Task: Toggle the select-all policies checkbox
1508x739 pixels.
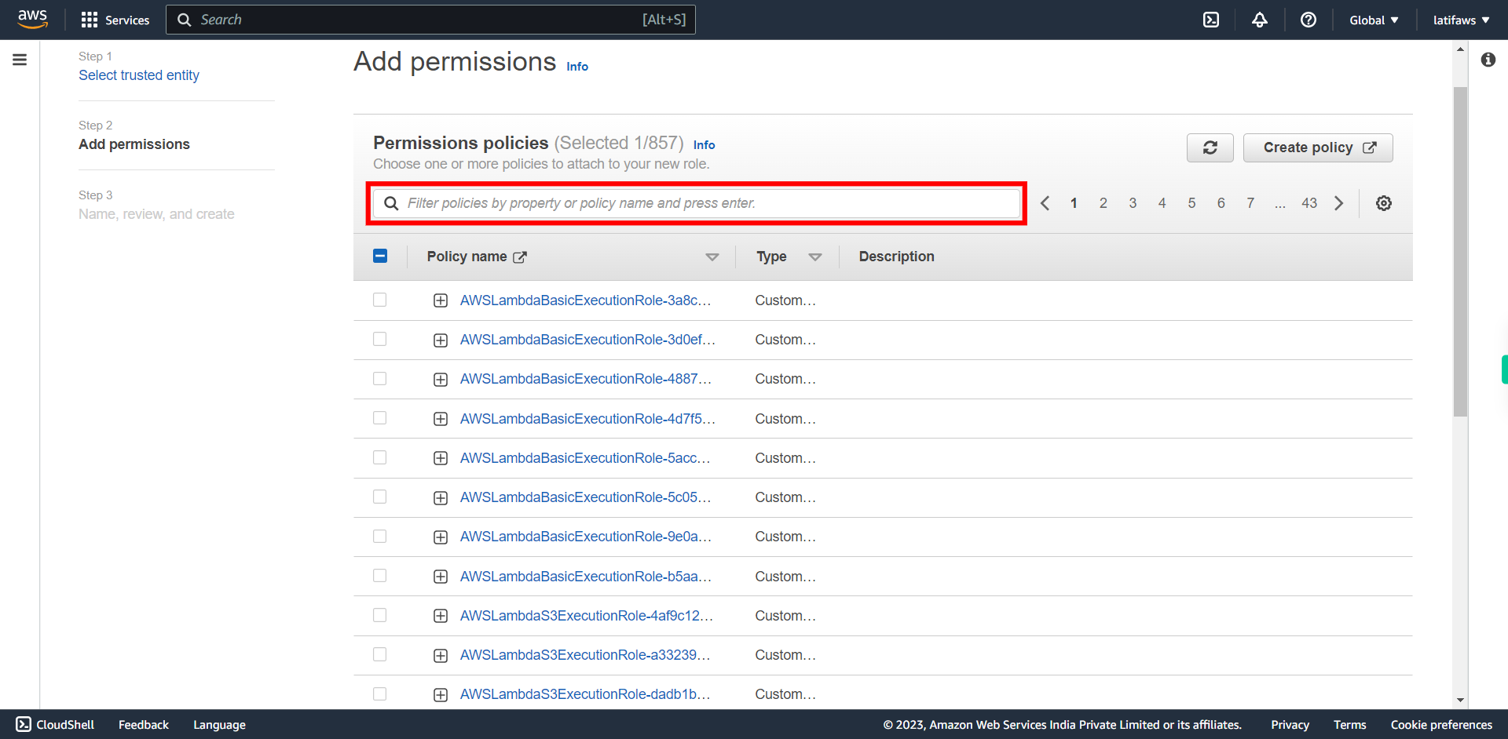Action: (x=380, y=256)
